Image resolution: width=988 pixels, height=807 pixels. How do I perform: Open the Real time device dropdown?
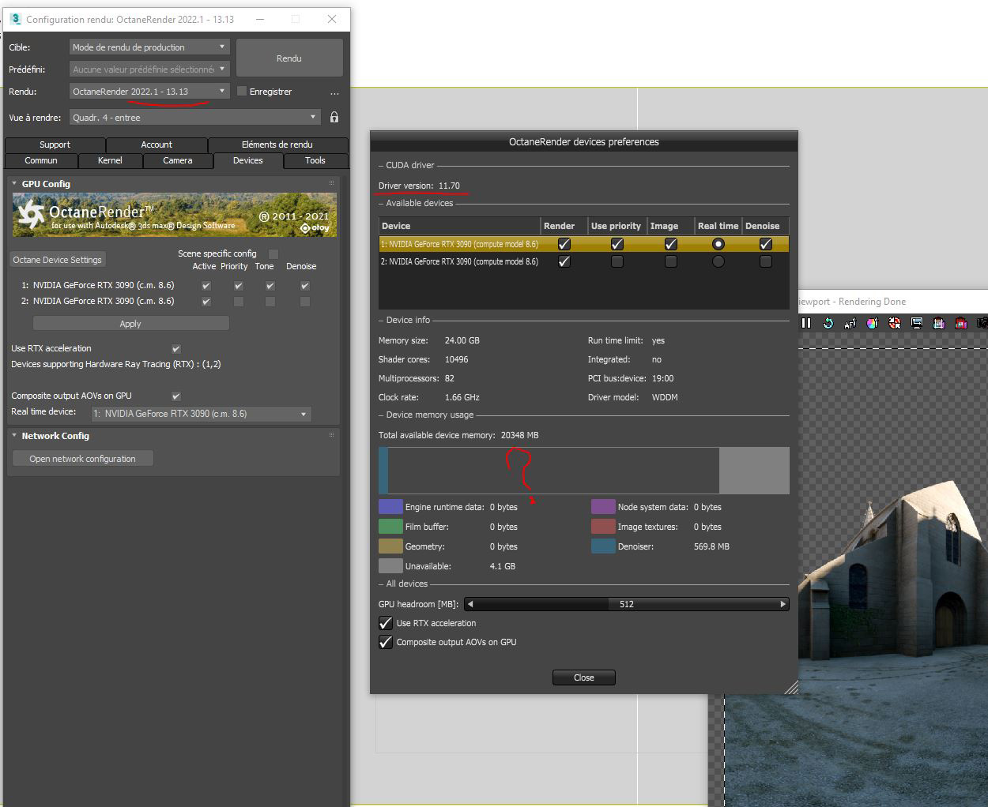(201, 414)
